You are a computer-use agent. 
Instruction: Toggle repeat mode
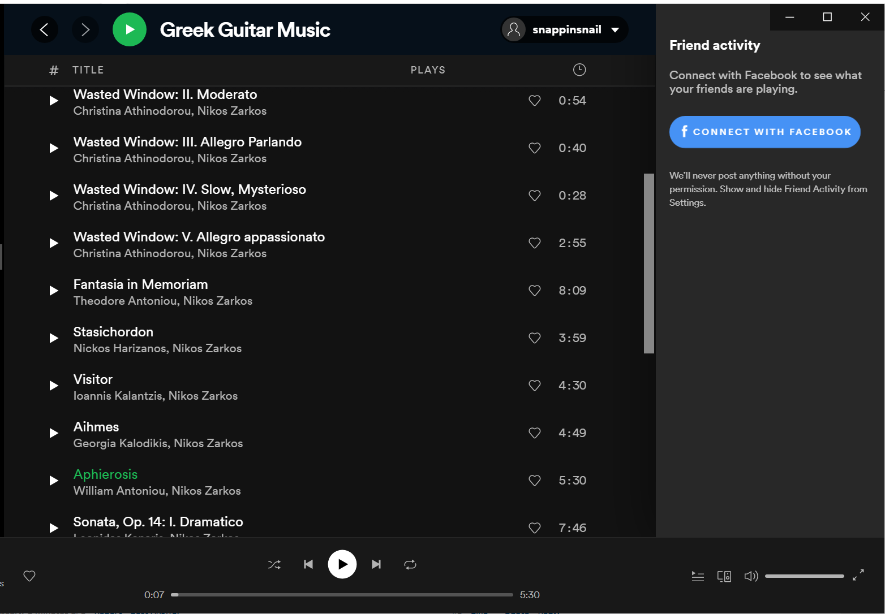(410, 564)
